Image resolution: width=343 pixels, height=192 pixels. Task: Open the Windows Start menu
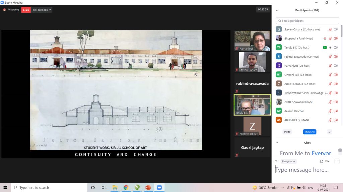click(5, 187)
